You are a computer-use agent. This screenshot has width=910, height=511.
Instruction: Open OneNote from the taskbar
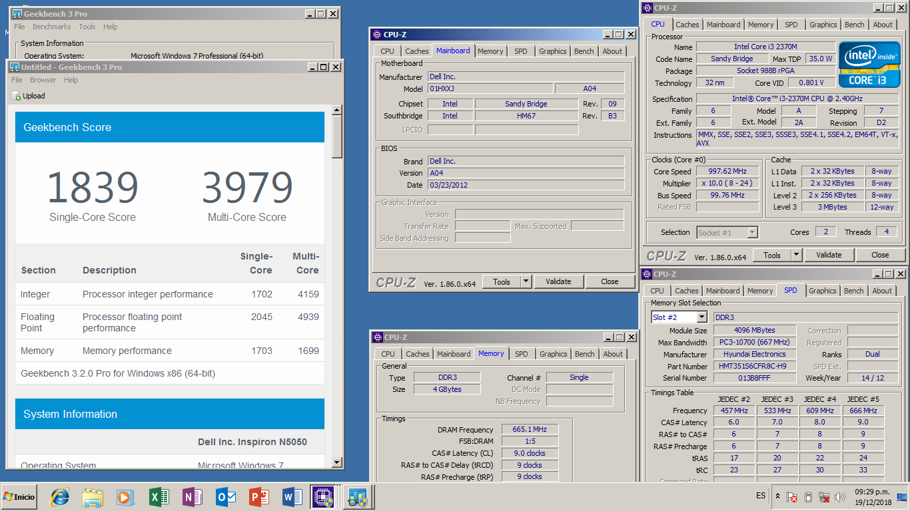(x=193, y=497)
